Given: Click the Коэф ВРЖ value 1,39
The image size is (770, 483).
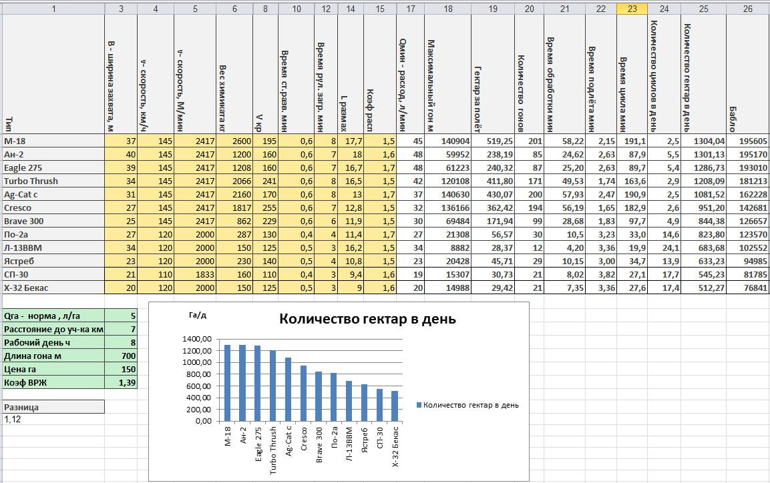Looking at the screenshot, I should pos(121,382).
